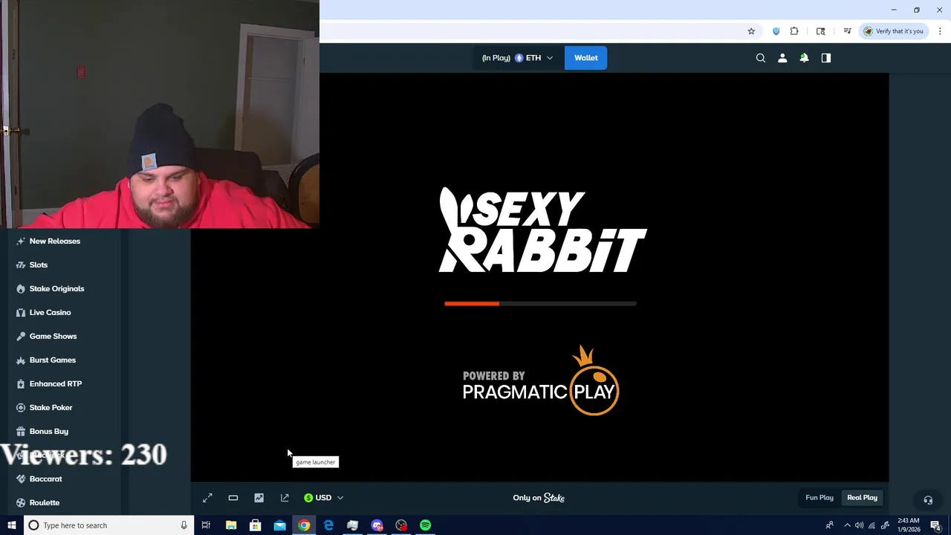951x535 pixels.
Task: Pop out the game in new window
Action: pos(285,498)
